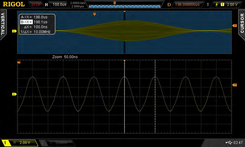Click the 2.000GSa/s sample rate readout
Screen dimensions: 245x147
tap(78, 3)
